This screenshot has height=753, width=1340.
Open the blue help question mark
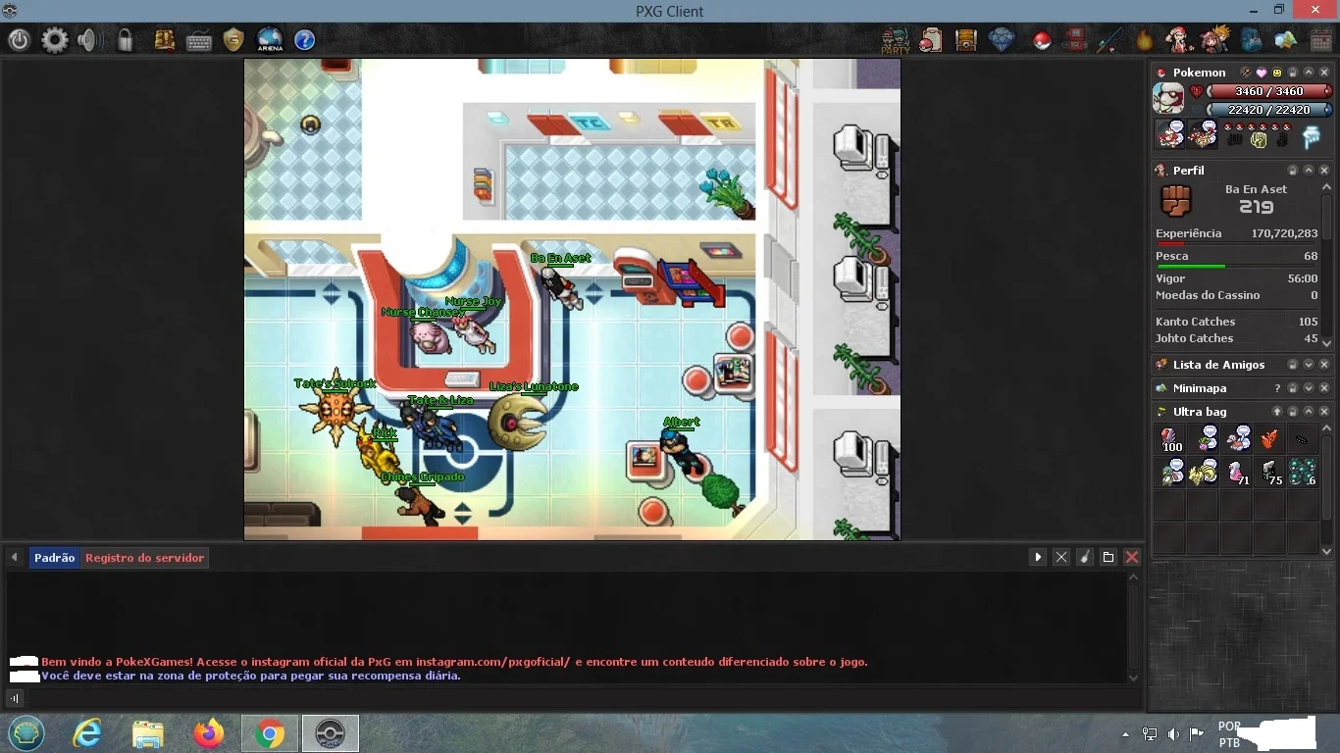305,40
